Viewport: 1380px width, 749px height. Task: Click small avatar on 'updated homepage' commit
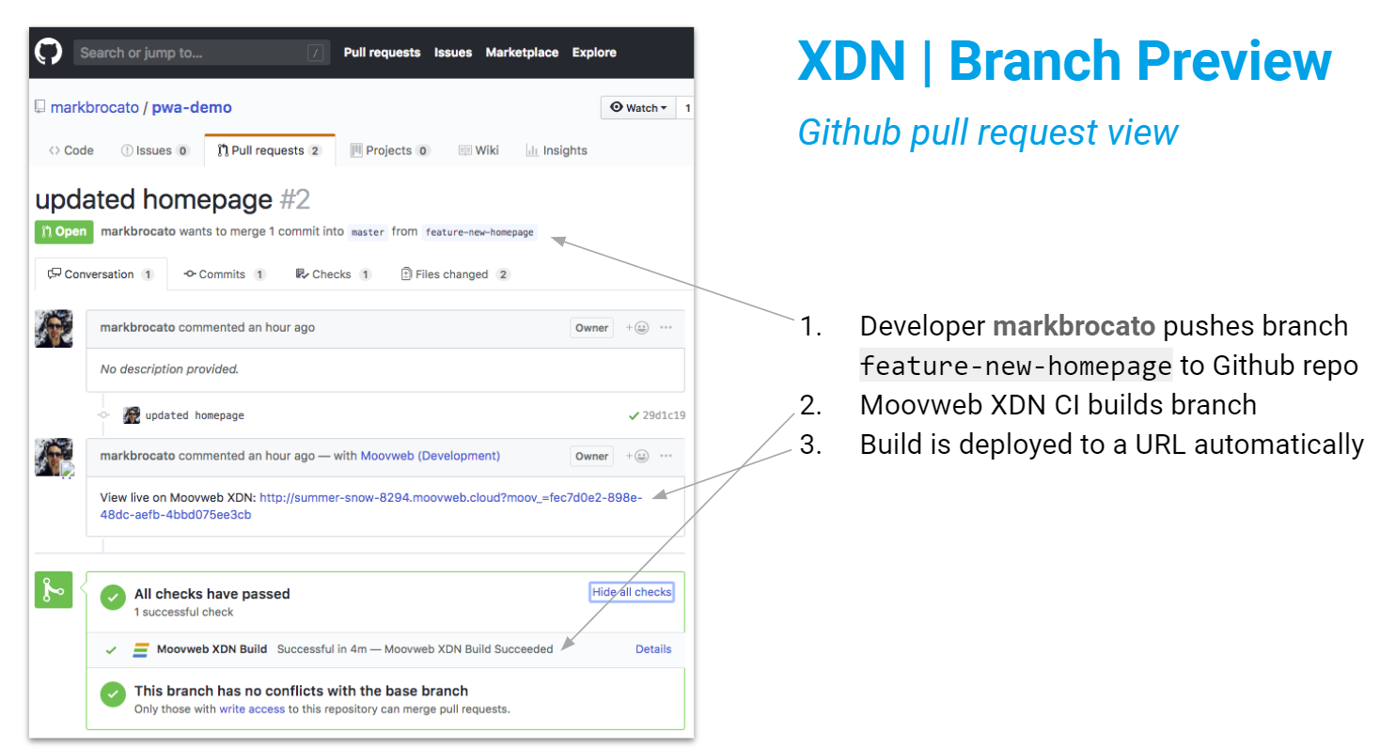[132, 415]
